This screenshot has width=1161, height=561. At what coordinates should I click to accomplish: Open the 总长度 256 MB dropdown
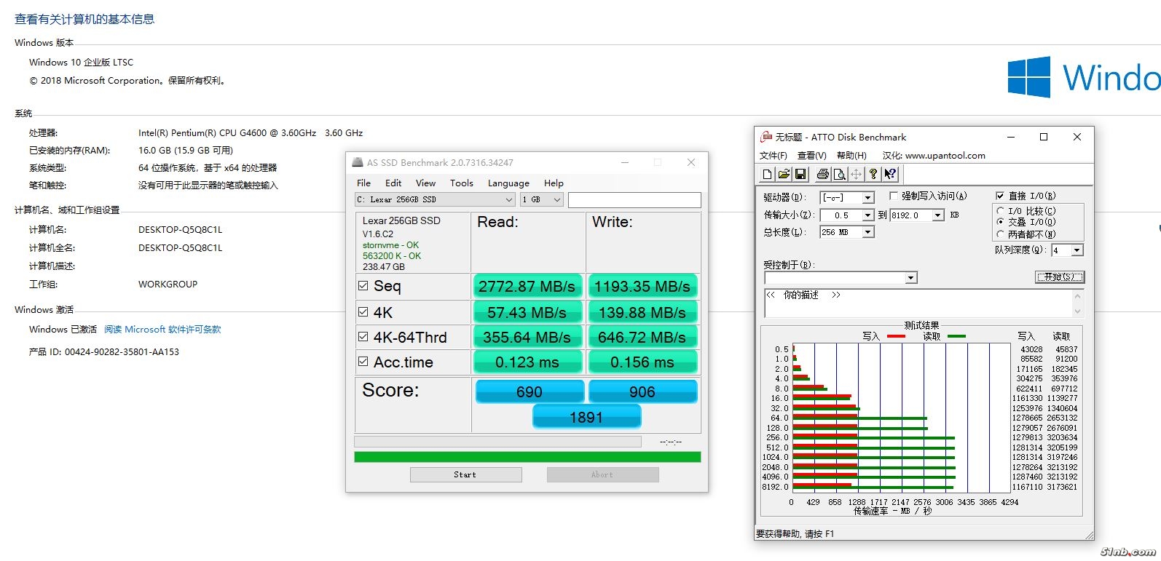coord(847,232)
